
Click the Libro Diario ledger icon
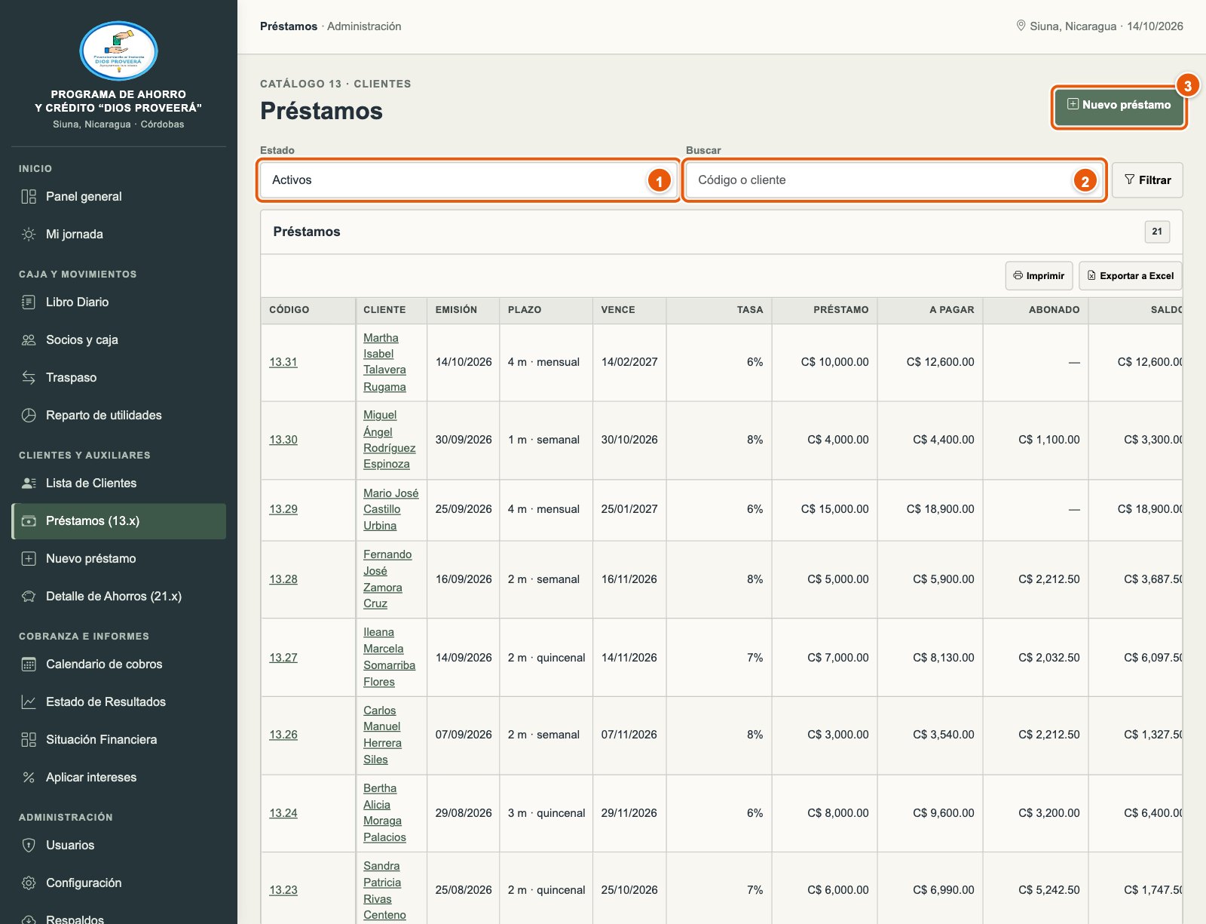point(29,302)
